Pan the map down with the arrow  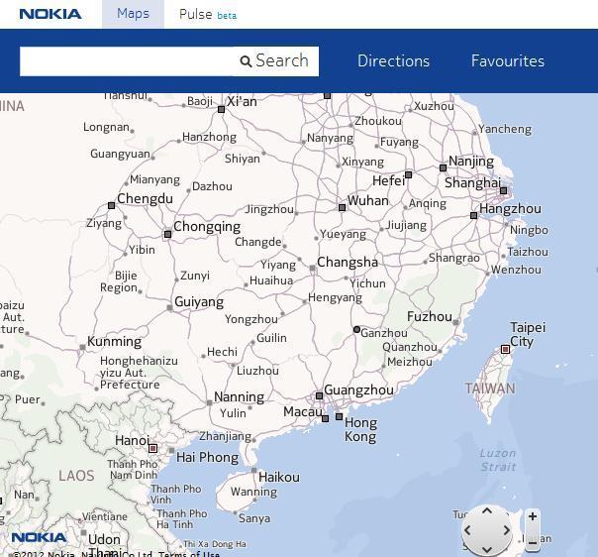486,548
